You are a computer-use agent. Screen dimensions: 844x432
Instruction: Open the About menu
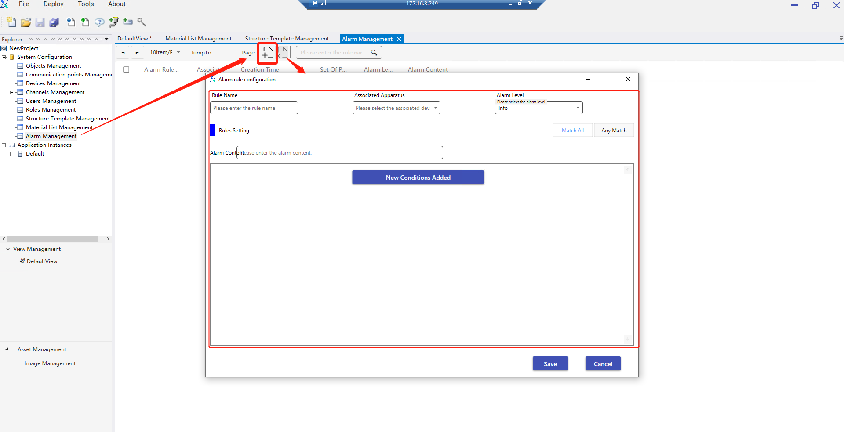coord(117,4)
